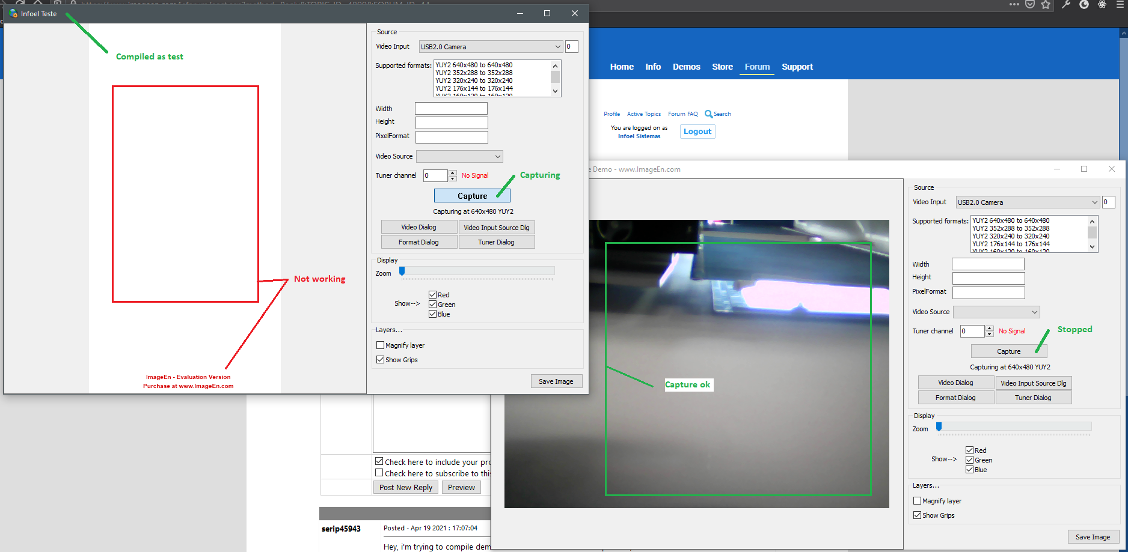Open Video Dialog in Infoel Teste window
The width and height of the screenshot is (1128, 552).
pyautogui.click(x=419, y=227)
